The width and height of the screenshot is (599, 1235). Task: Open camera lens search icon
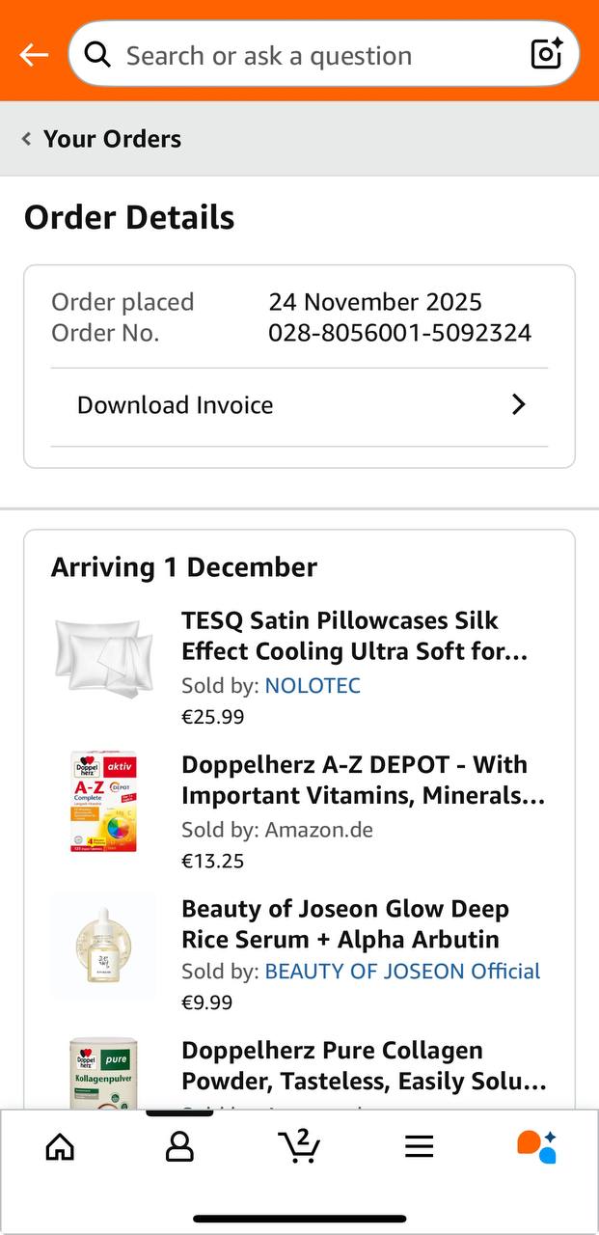click(547, 55)
